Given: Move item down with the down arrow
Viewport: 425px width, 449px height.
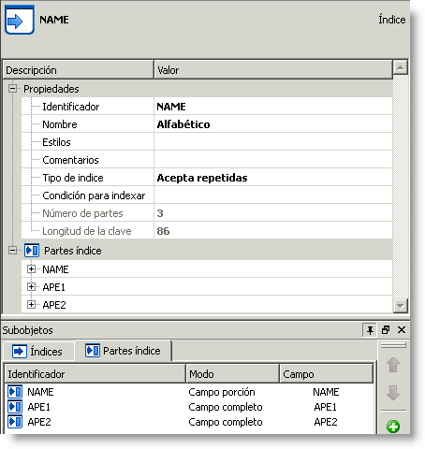Looking at the screenshot, I should tap(393, 393).
